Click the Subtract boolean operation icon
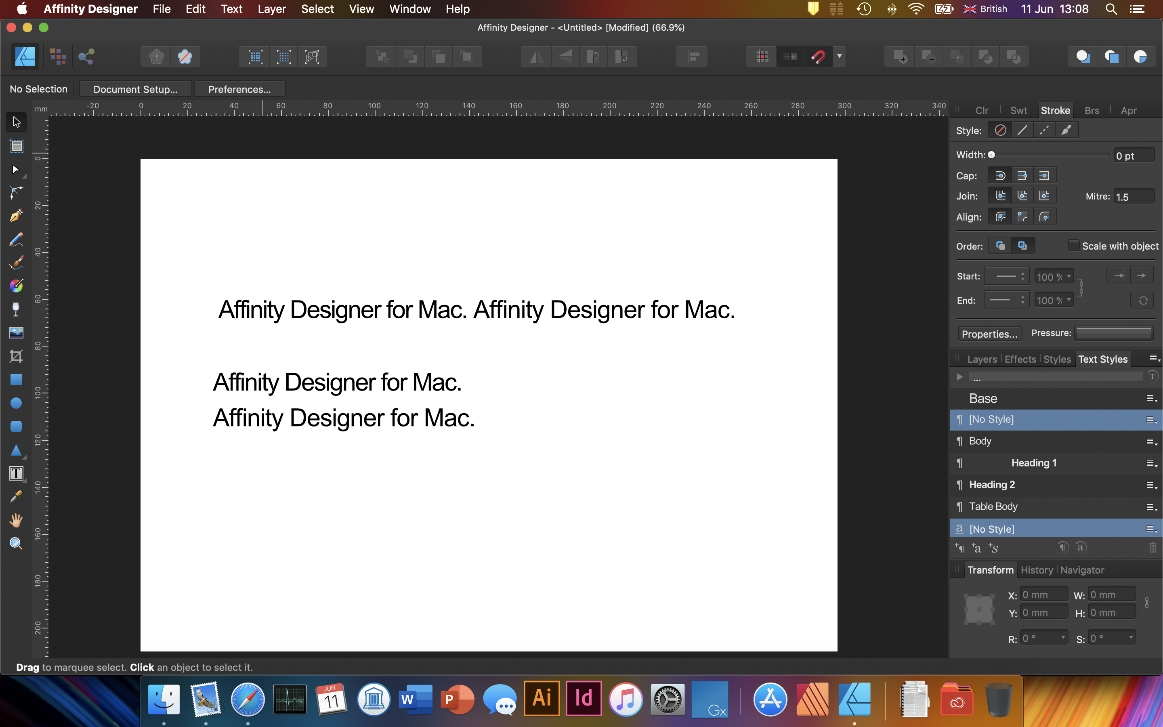This screenshot has height=727, width=1163. pos(928,57)
